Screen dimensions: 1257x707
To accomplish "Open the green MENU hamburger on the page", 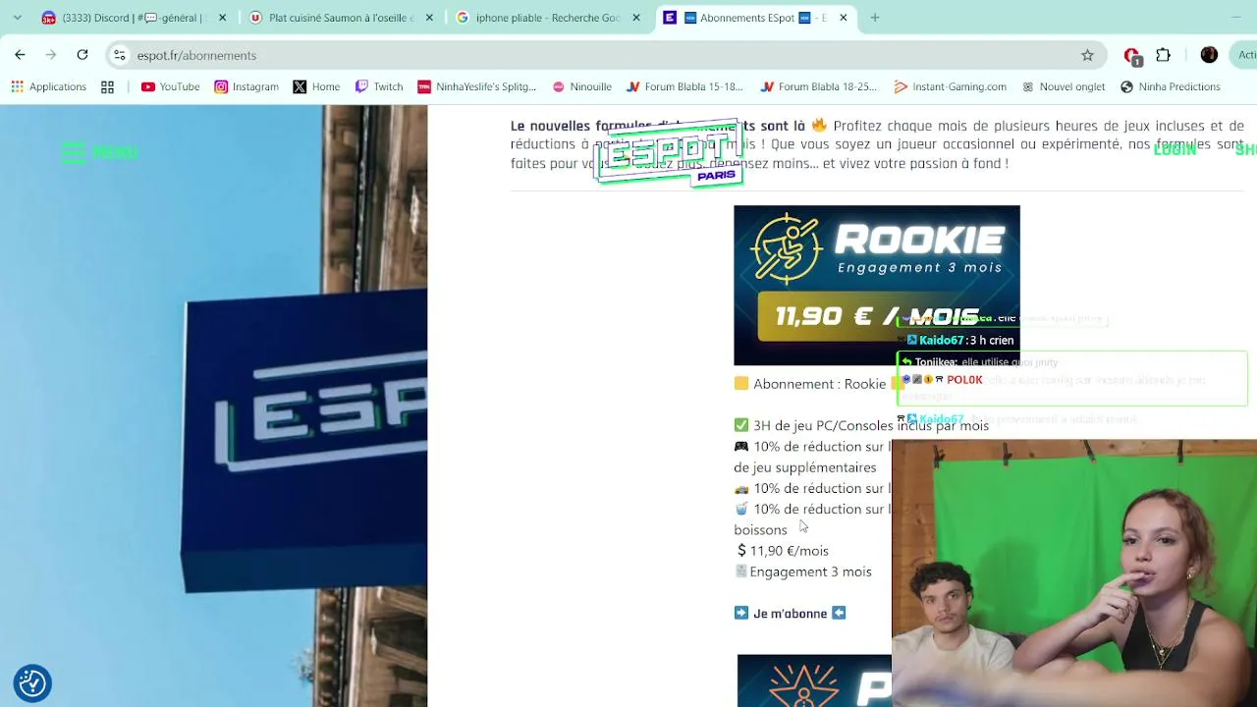I will 99,152.
